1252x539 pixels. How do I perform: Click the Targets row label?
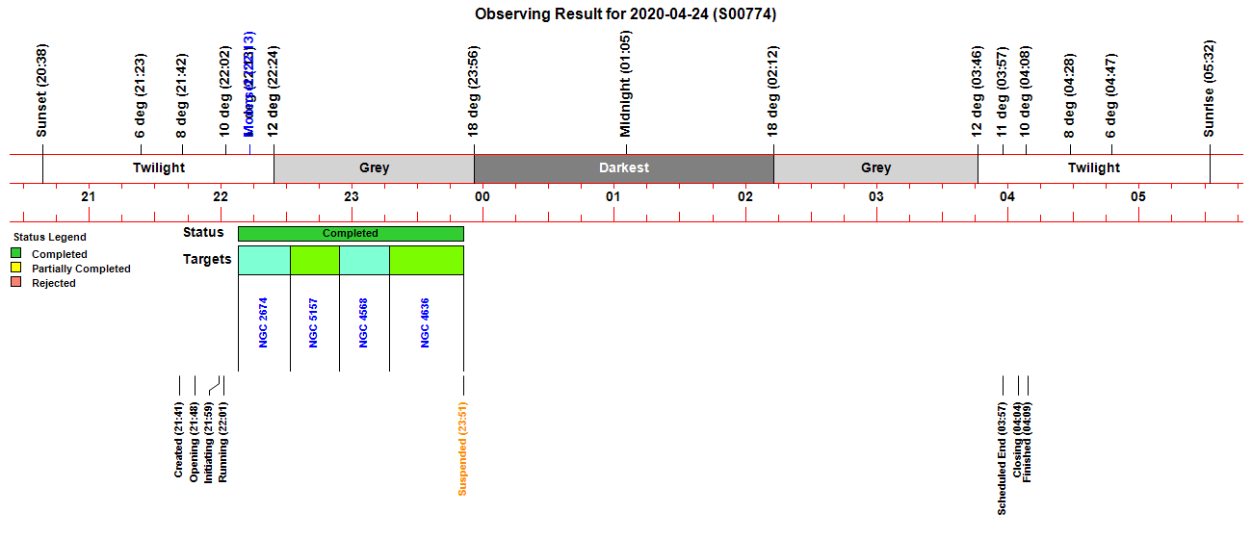207,259
